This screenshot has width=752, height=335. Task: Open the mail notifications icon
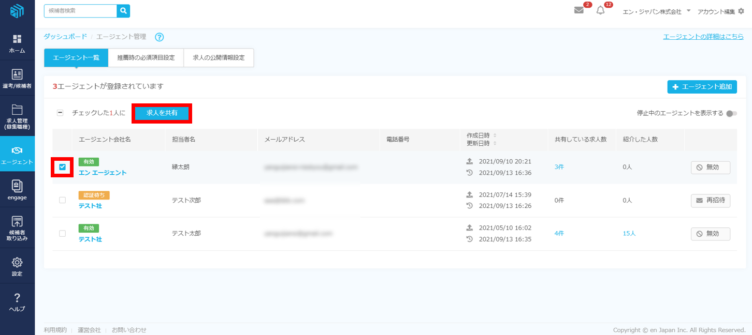click(579, 11)
